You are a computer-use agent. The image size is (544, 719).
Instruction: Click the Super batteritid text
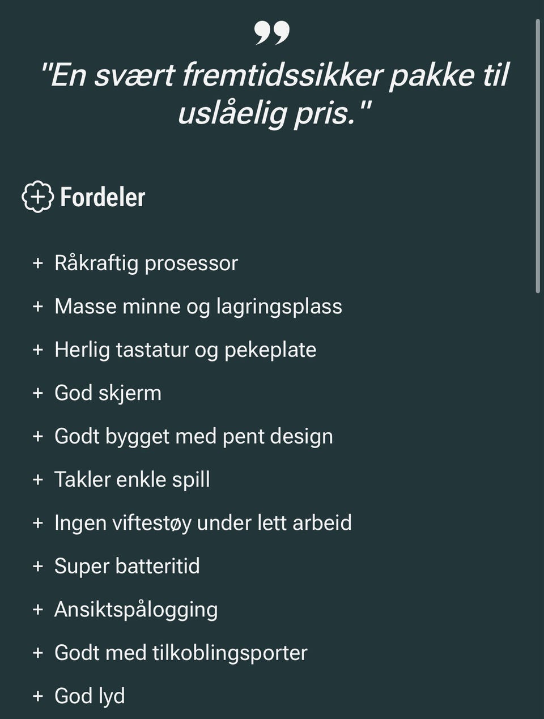point(127,566)
